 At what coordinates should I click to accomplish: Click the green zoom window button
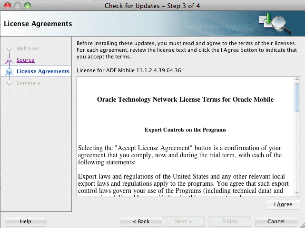(28, 6)
